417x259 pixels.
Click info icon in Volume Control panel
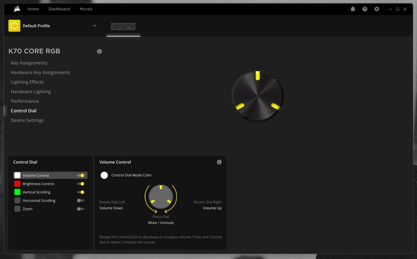point(219,162)
